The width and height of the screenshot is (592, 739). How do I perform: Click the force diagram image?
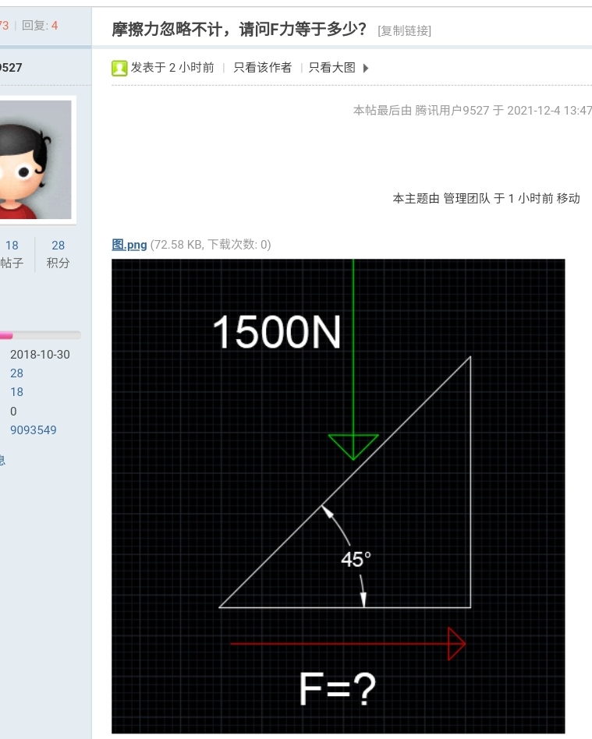coord(339,497)
